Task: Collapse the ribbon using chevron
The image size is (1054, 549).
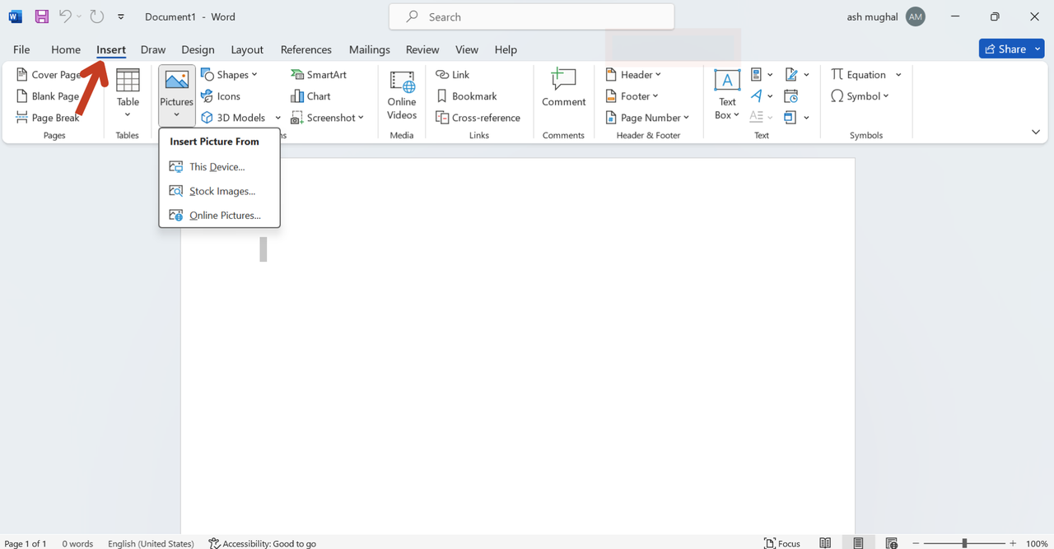Action: (x=1036, y=132)
